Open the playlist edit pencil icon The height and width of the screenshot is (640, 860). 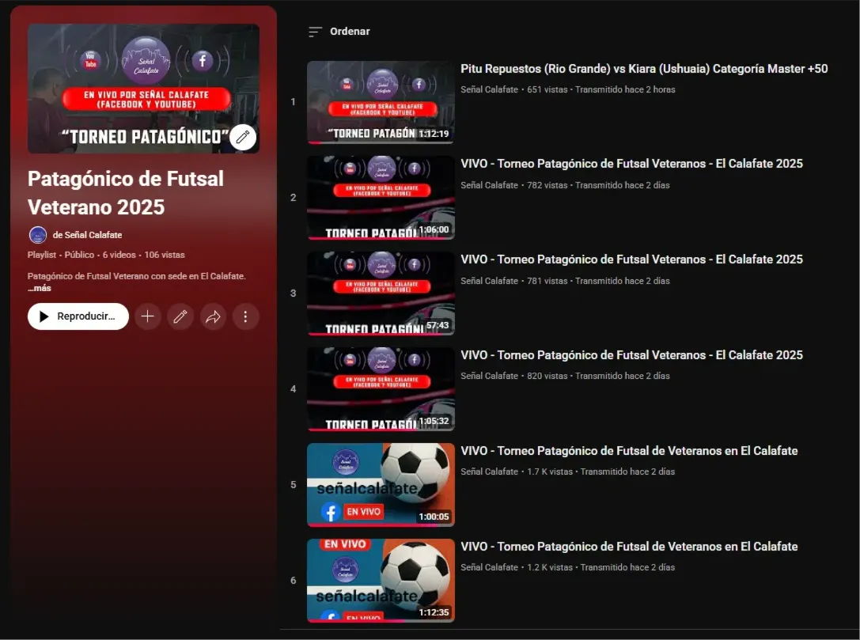(x=180, y=316)
